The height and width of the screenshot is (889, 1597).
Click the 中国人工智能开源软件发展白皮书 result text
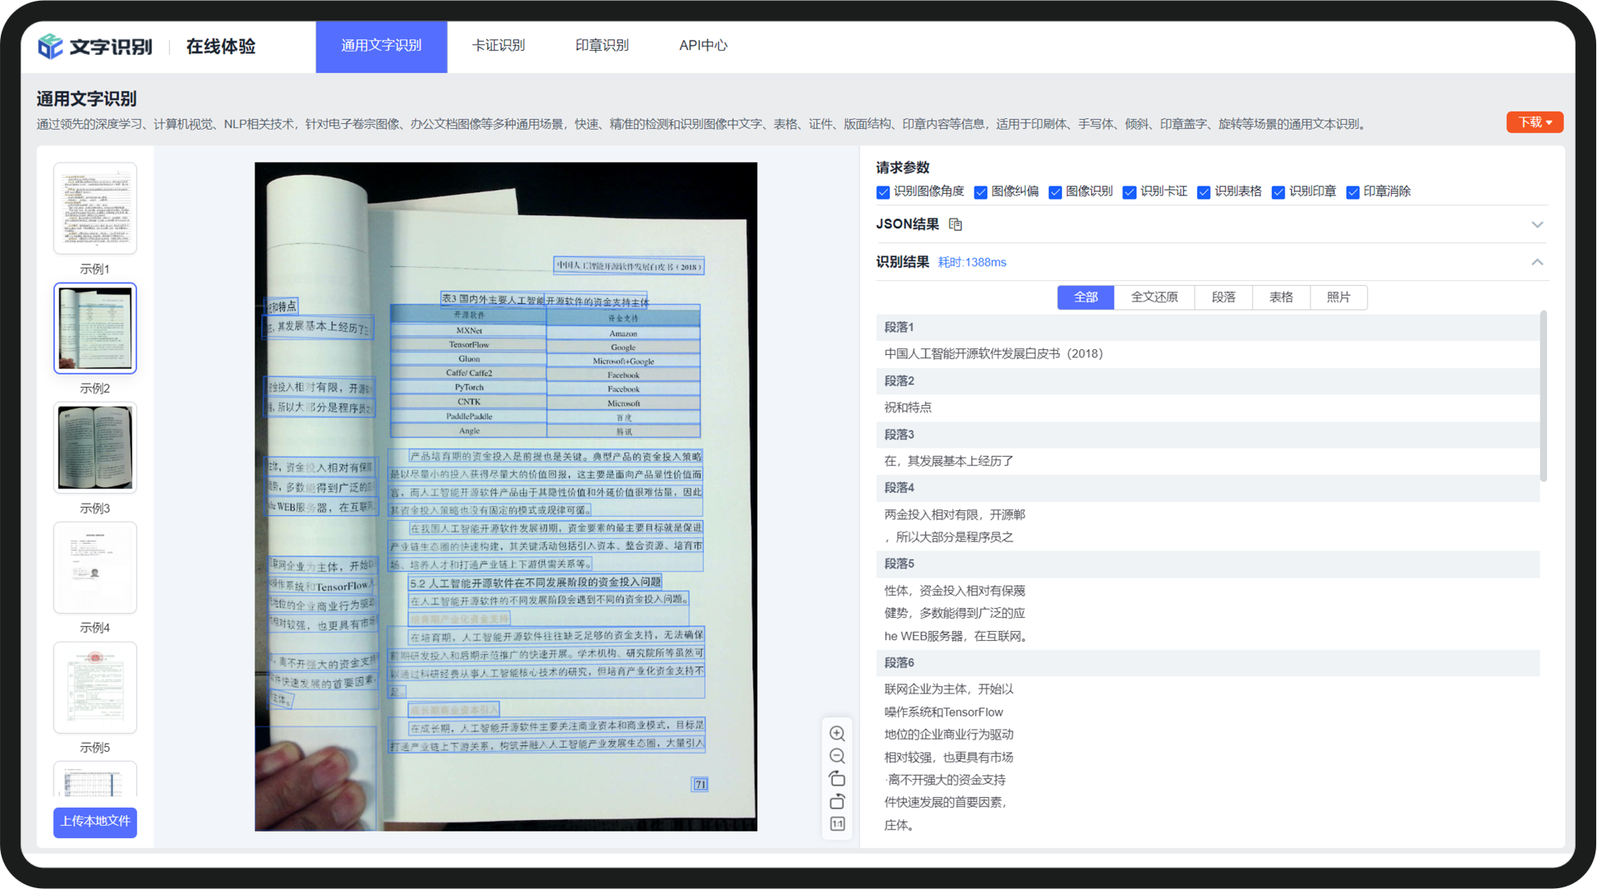click(993, 354)
